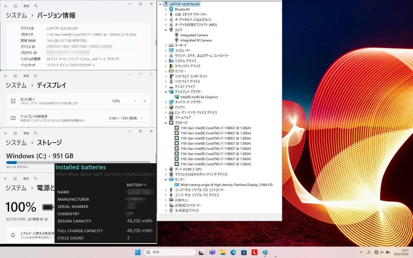
Task: Collapse the カメラ category in Device Manager
Action: click(165, 30)
